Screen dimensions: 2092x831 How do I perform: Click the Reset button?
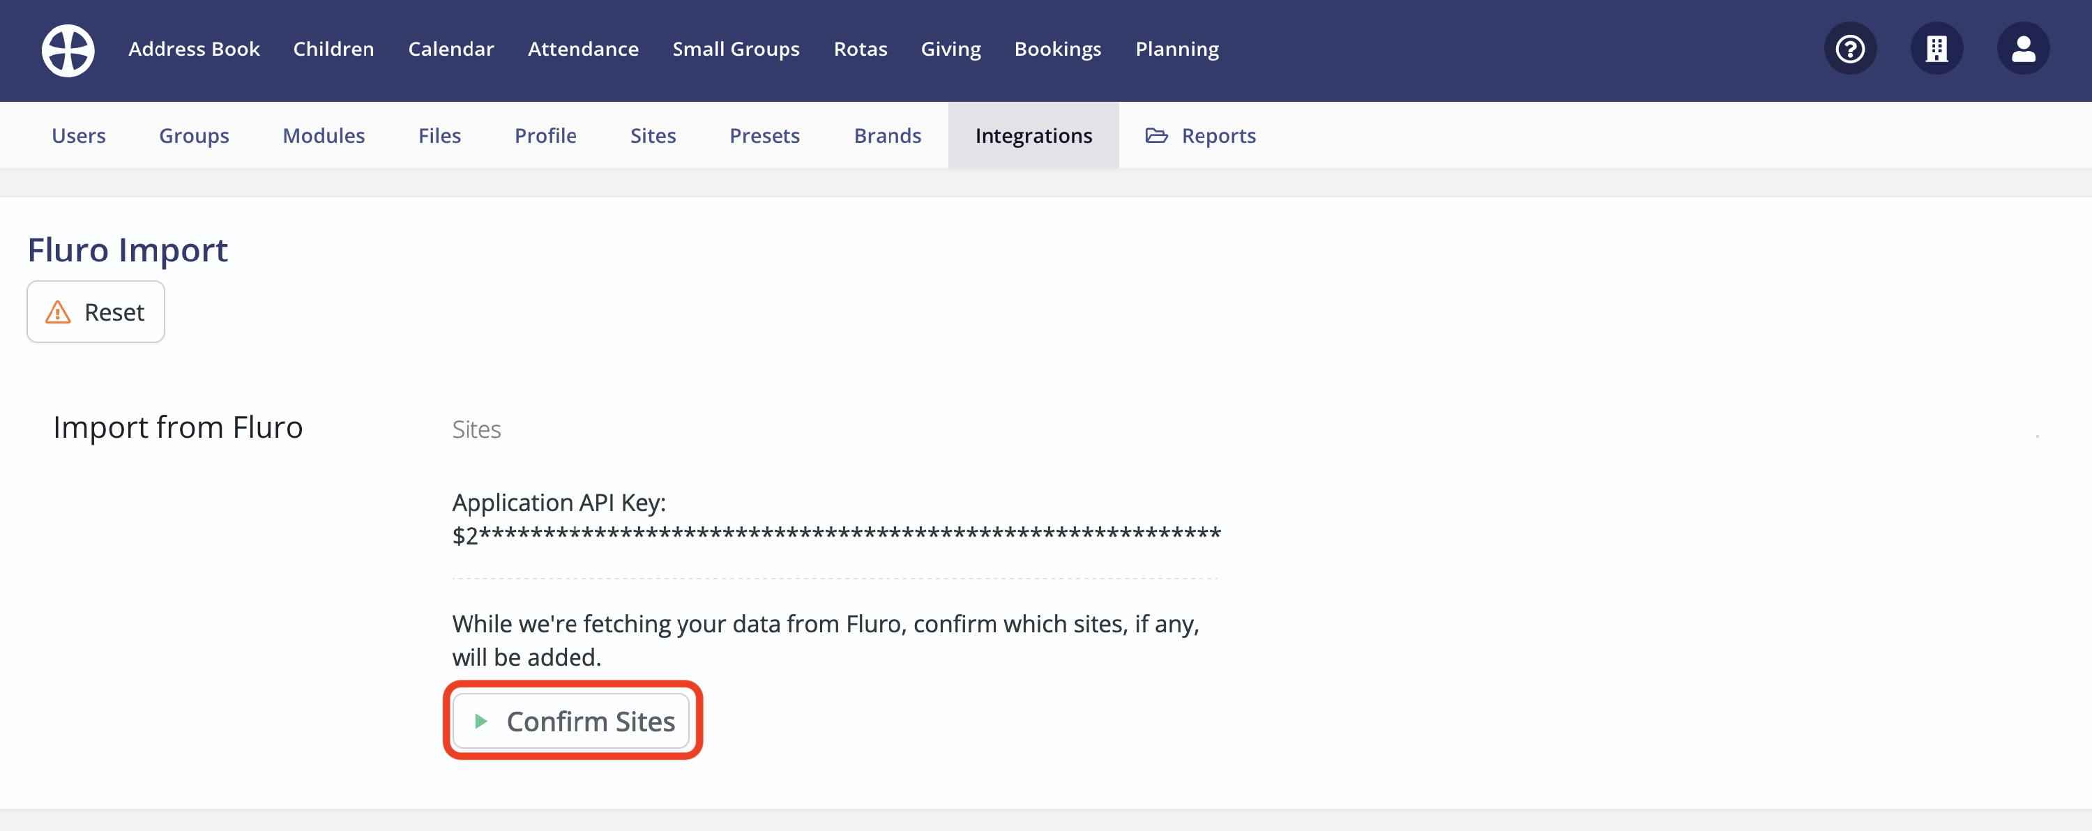[x=95, y=312]
